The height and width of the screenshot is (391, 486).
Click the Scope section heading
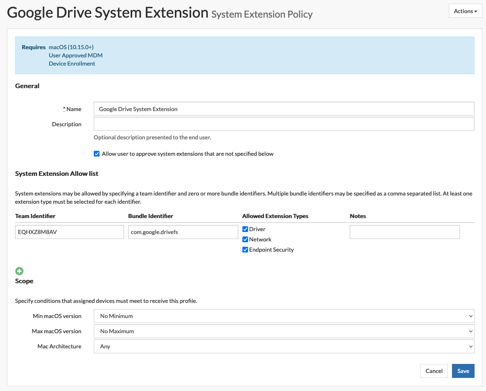point(24,281)
